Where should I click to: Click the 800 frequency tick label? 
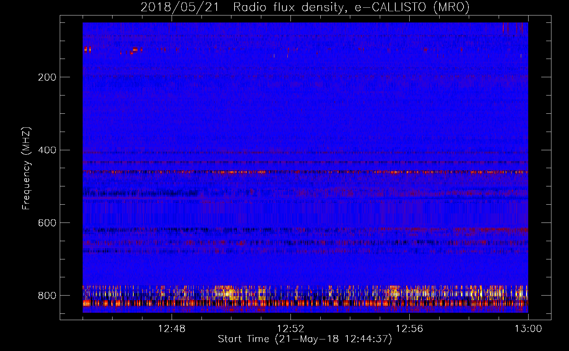tap(47, 296)
